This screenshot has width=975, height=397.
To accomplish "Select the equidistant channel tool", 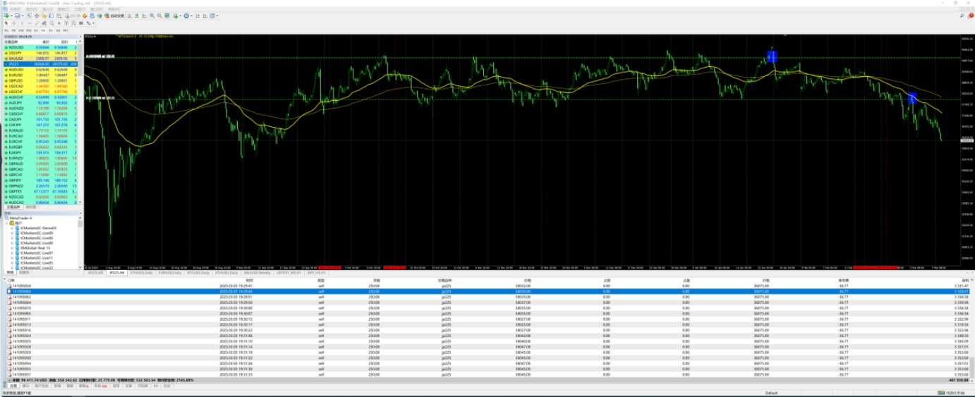I will (44, 23).
